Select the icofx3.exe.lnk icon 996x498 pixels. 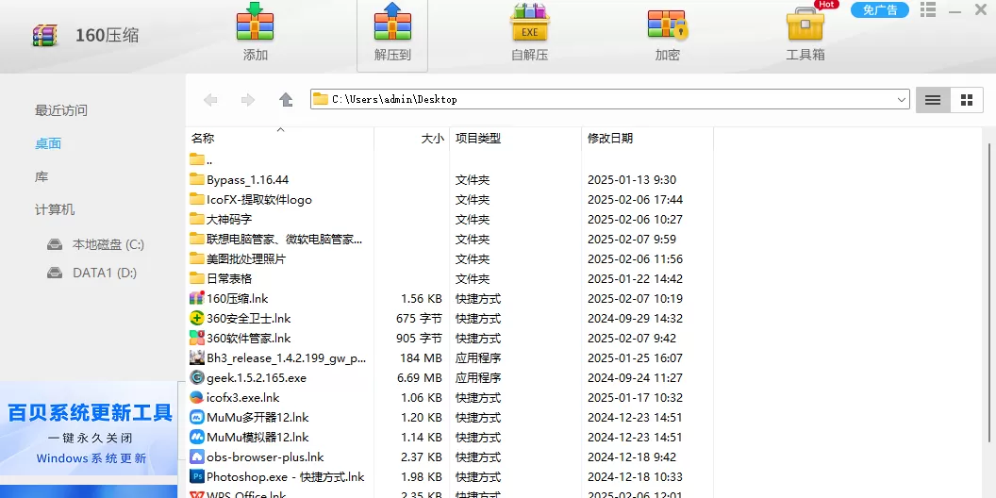click(x=197, y=398)
